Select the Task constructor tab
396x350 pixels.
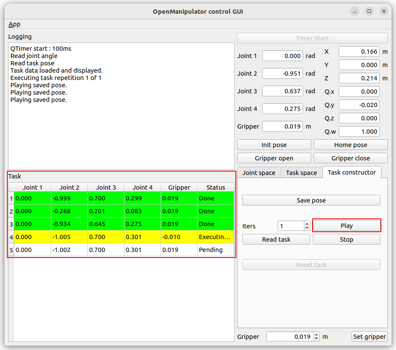tap(352, 172)
